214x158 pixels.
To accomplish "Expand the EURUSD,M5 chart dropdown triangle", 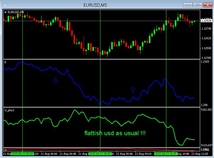I will point(6,12).
